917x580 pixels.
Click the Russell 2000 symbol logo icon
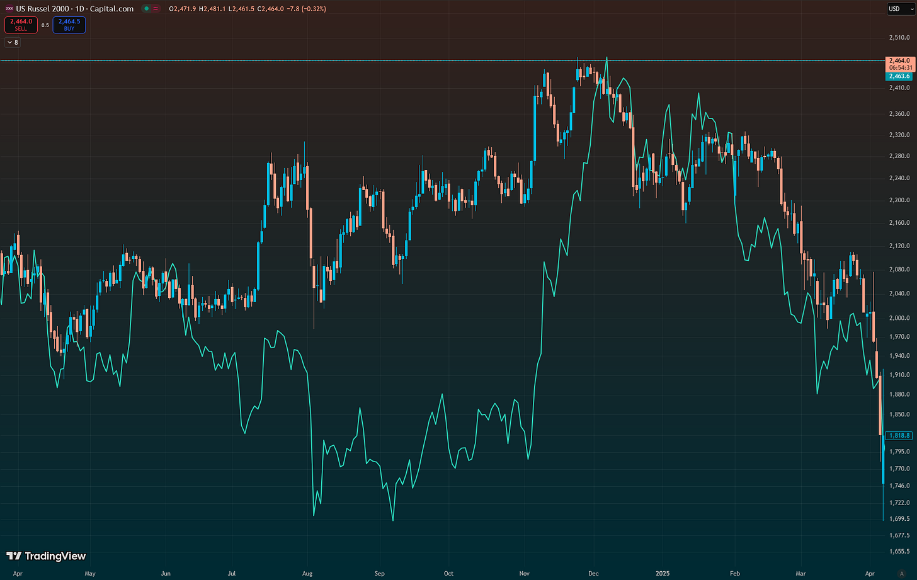(9, 9)
